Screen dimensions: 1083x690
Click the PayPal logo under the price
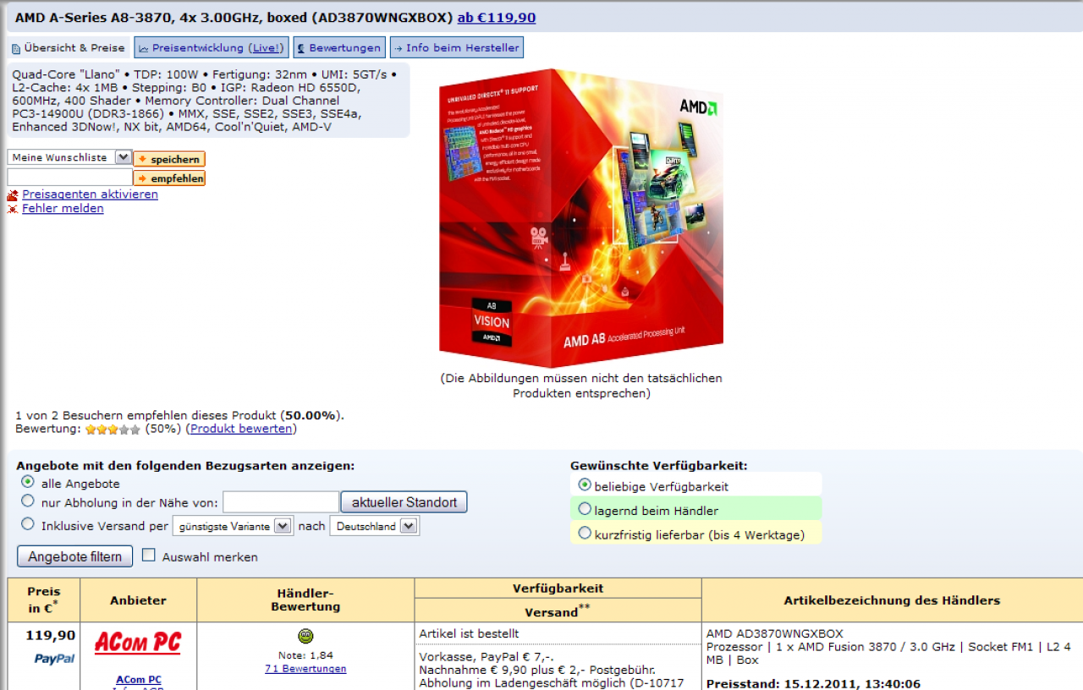54,659
